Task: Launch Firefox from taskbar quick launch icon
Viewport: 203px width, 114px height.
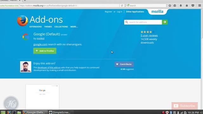Action: 9,112
